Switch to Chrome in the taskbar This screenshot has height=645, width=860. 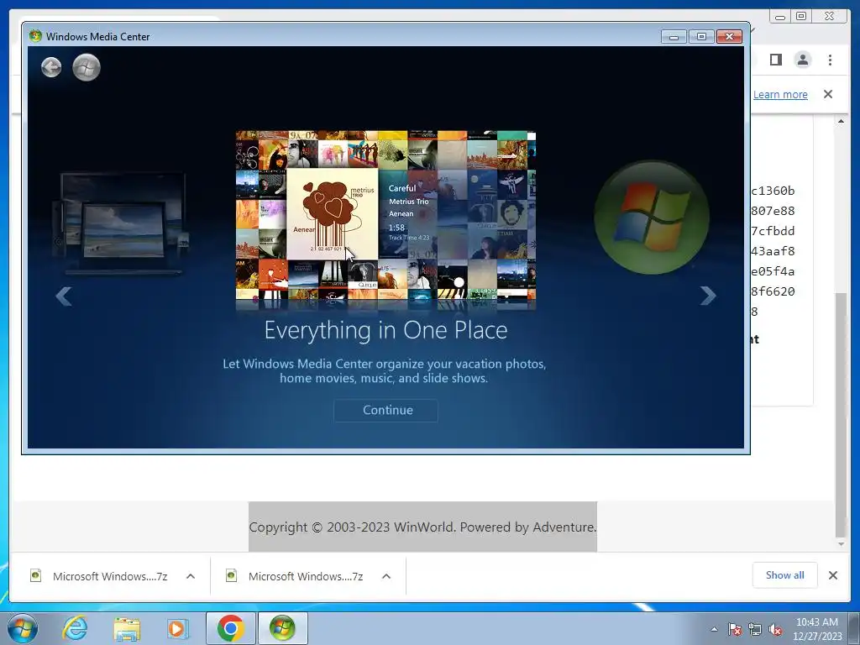(x=230, y=628)
